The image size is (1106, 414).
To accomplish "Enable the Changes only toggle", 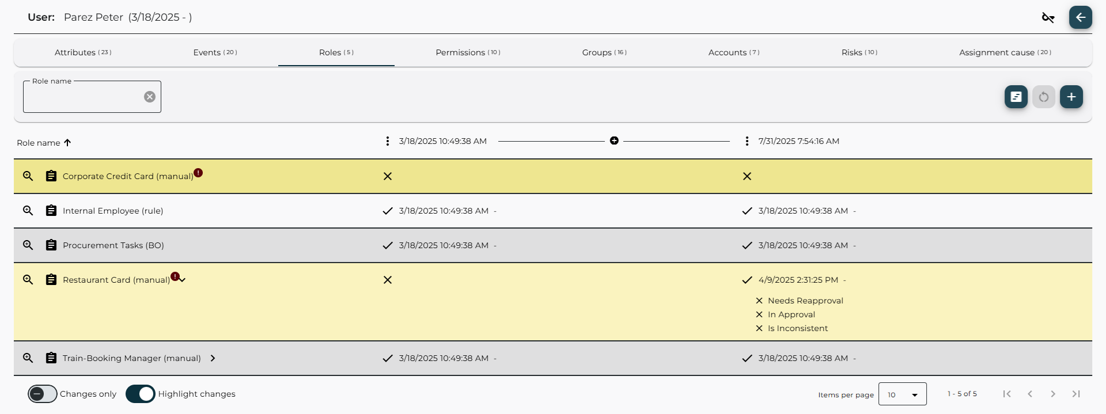I will point(43,394).
